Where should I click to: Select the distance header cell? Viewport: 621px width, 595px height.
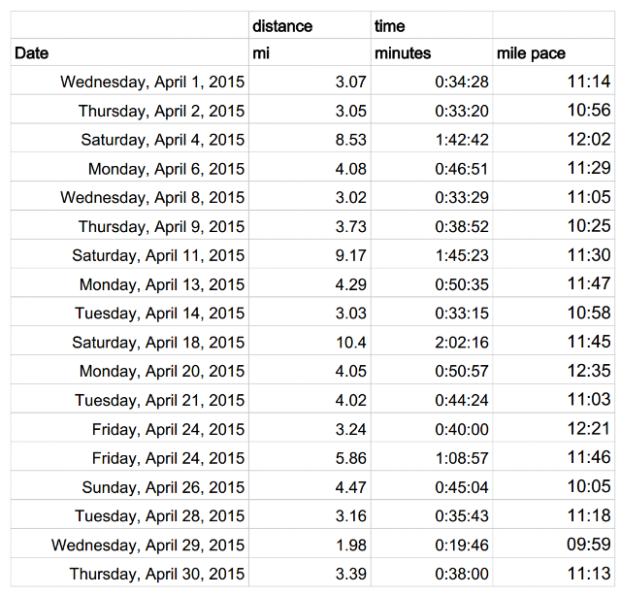click(x=310, y=26)
